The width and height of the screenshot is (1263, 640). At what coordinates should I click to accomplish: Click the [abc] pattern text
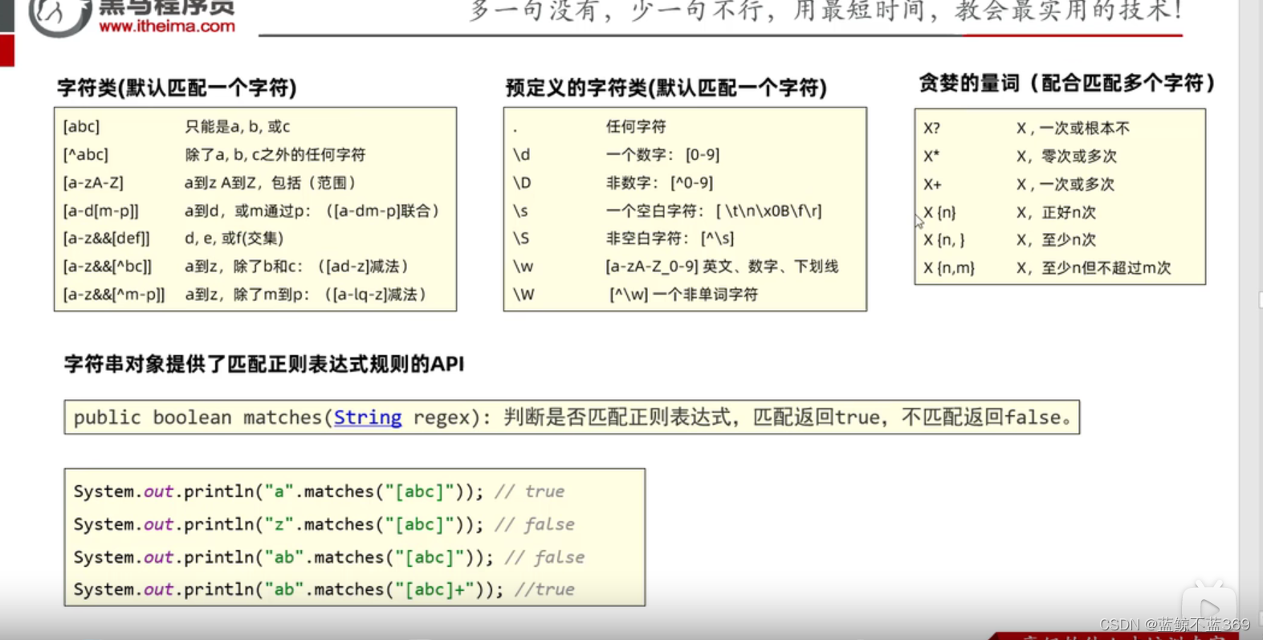(x=82, y=127)
